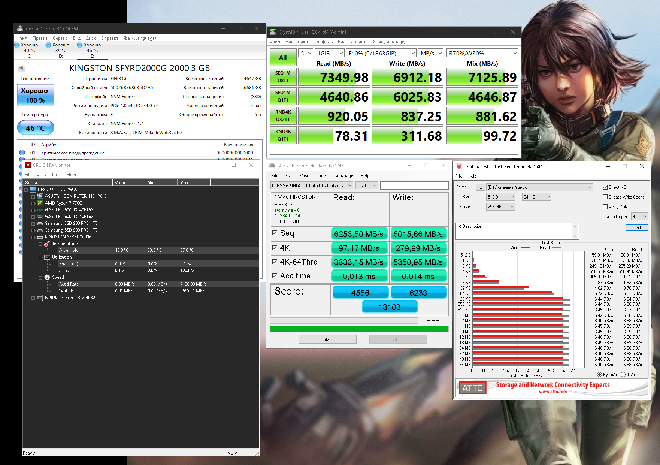Click the CrystalDiskMark title bar icon

[x=273, y=32]
